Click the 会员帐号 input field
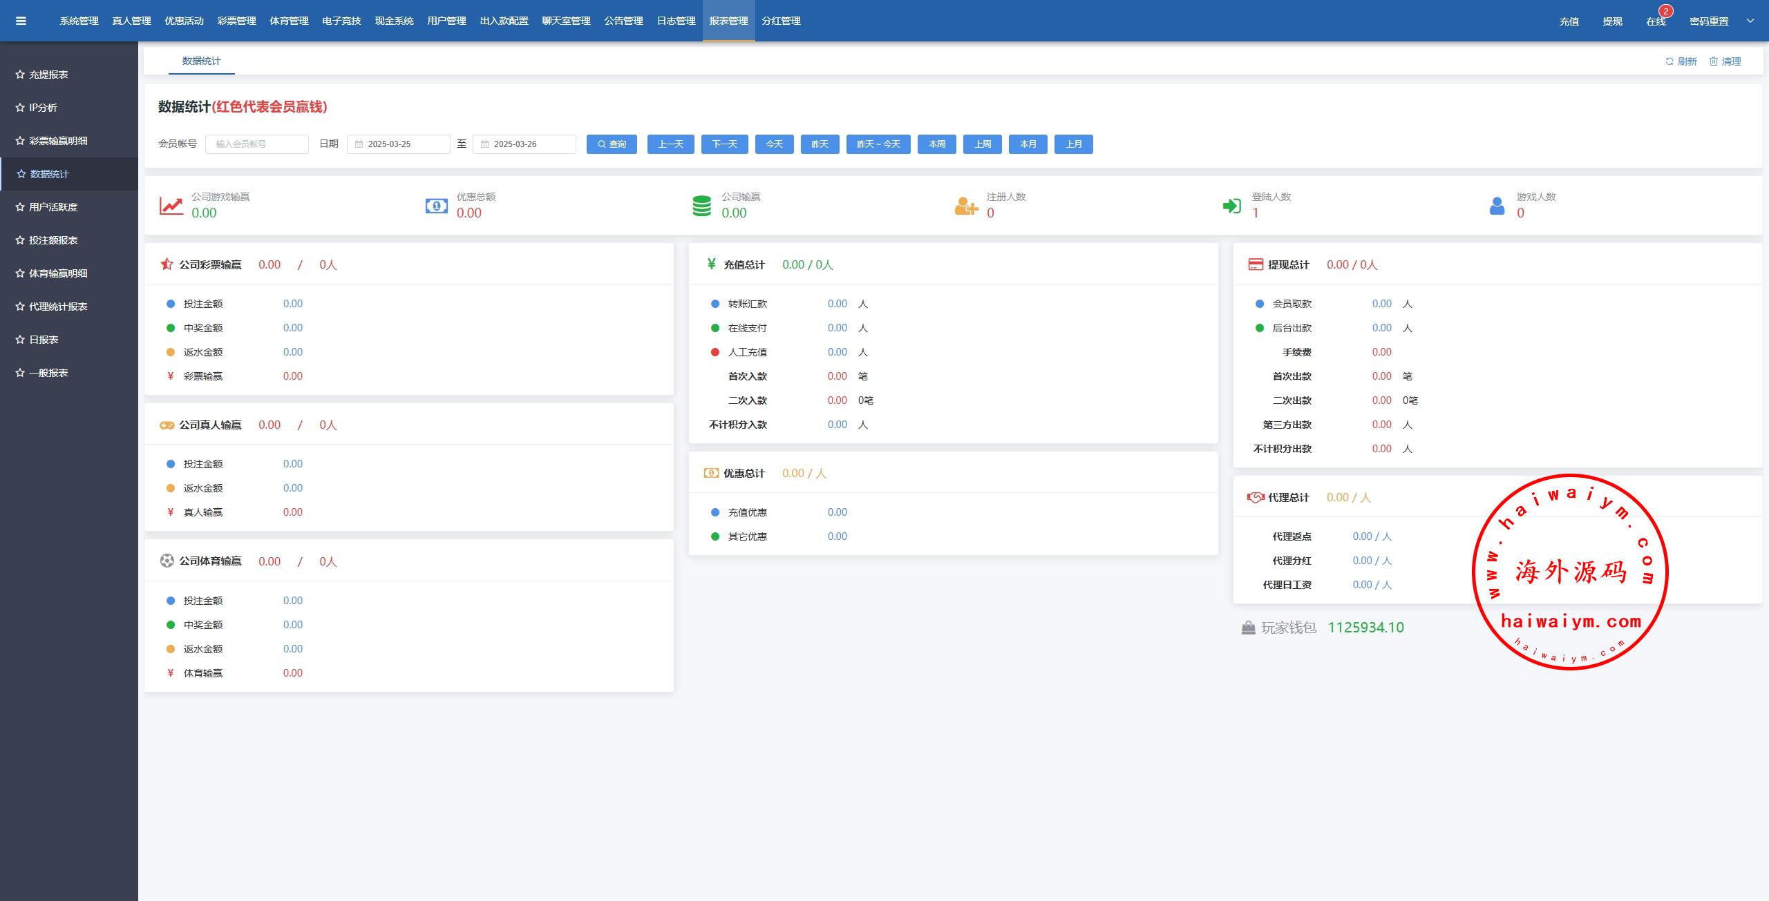 pos(256,144)
